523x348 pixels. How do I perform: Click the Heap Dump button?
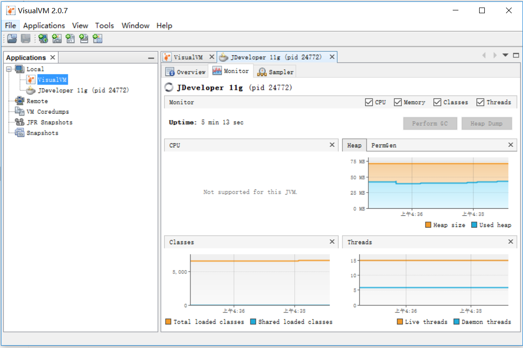[x=486, y=124]
